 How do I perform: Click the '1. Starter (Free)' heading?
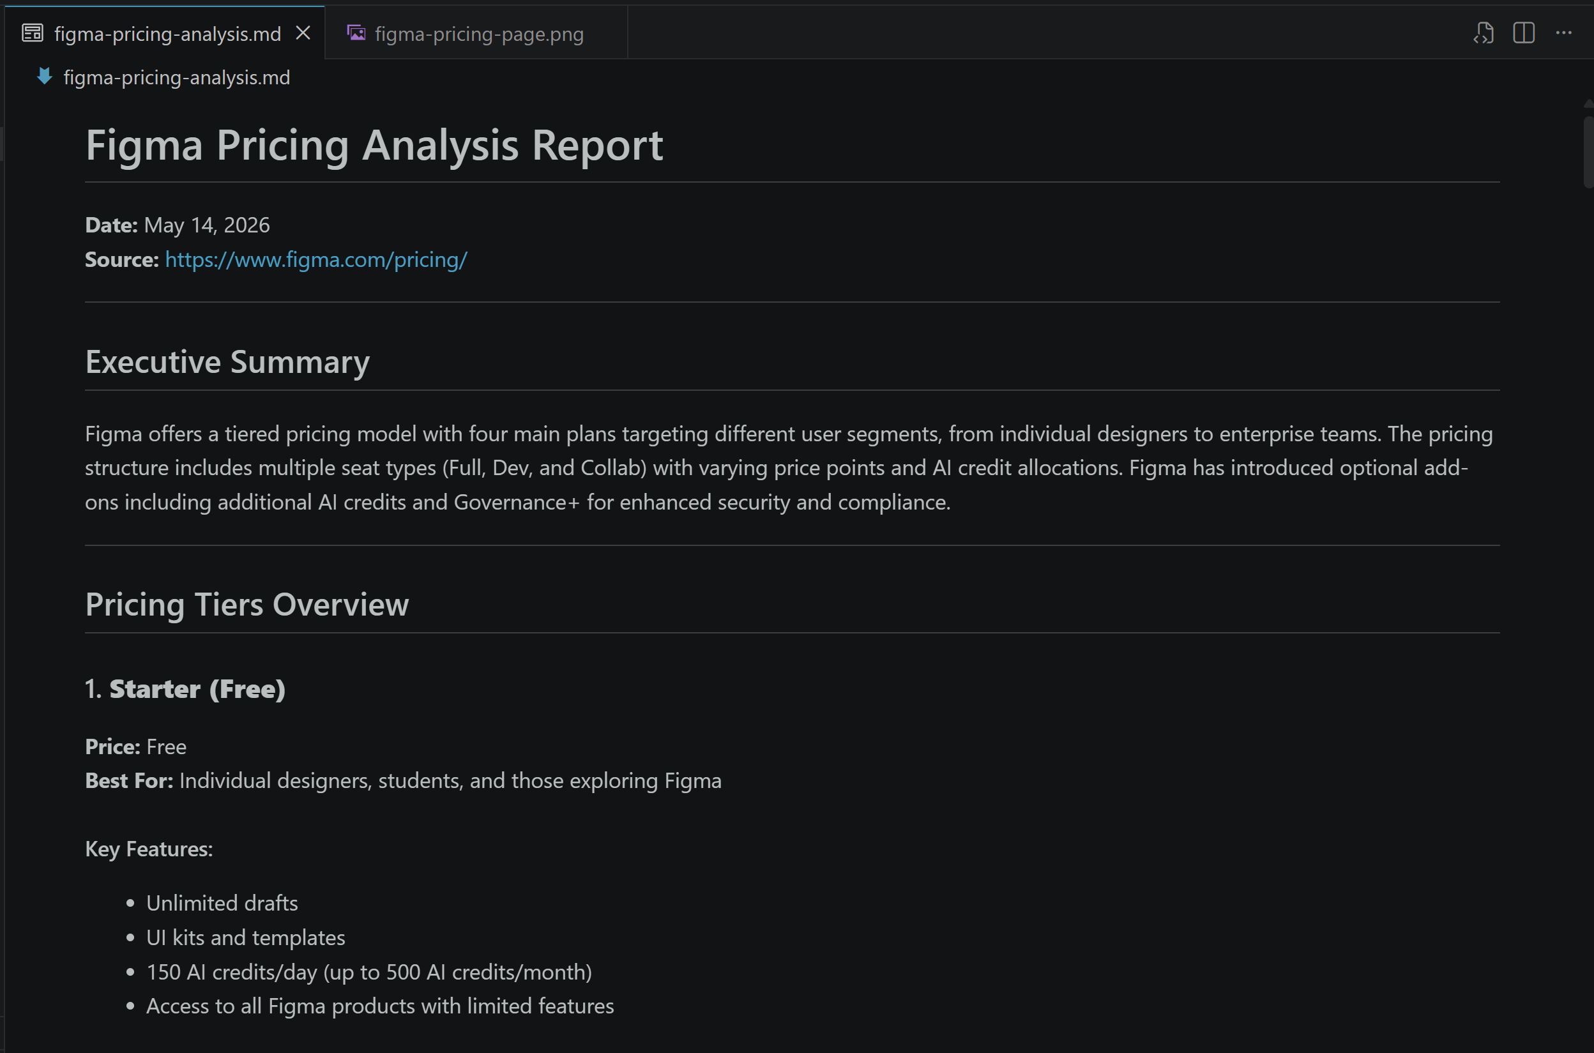pyautogui.click(x=185, y=690)
